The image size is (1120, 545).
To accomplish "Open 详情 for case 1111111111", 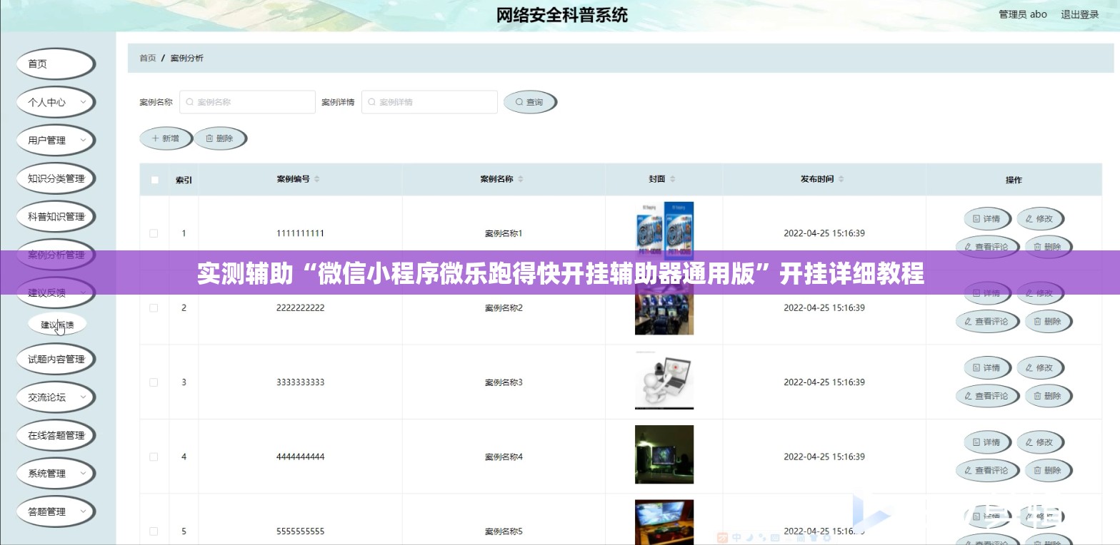I will [x=986, y=218].
